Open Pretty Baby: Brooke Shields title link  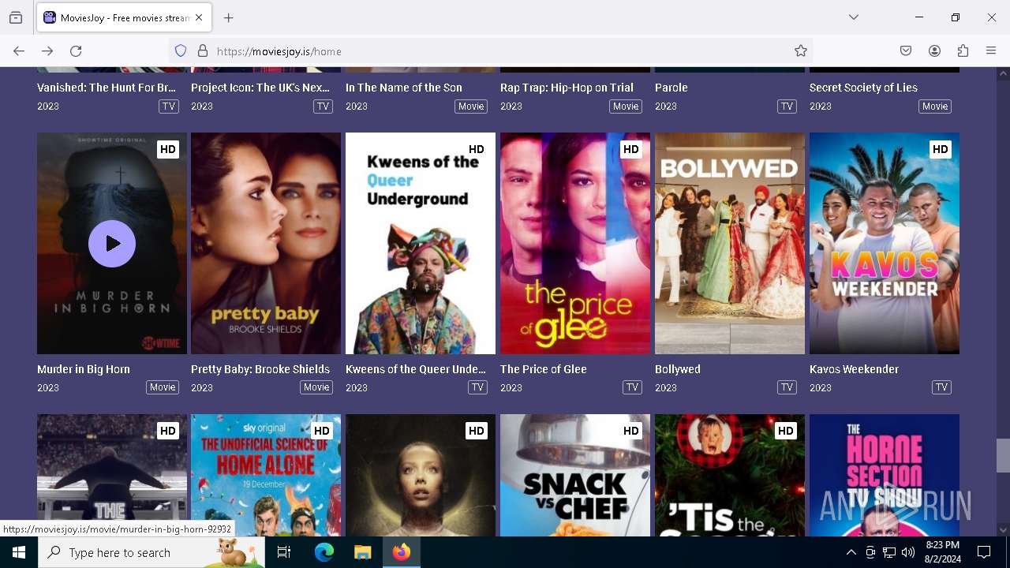click(260, 369)
